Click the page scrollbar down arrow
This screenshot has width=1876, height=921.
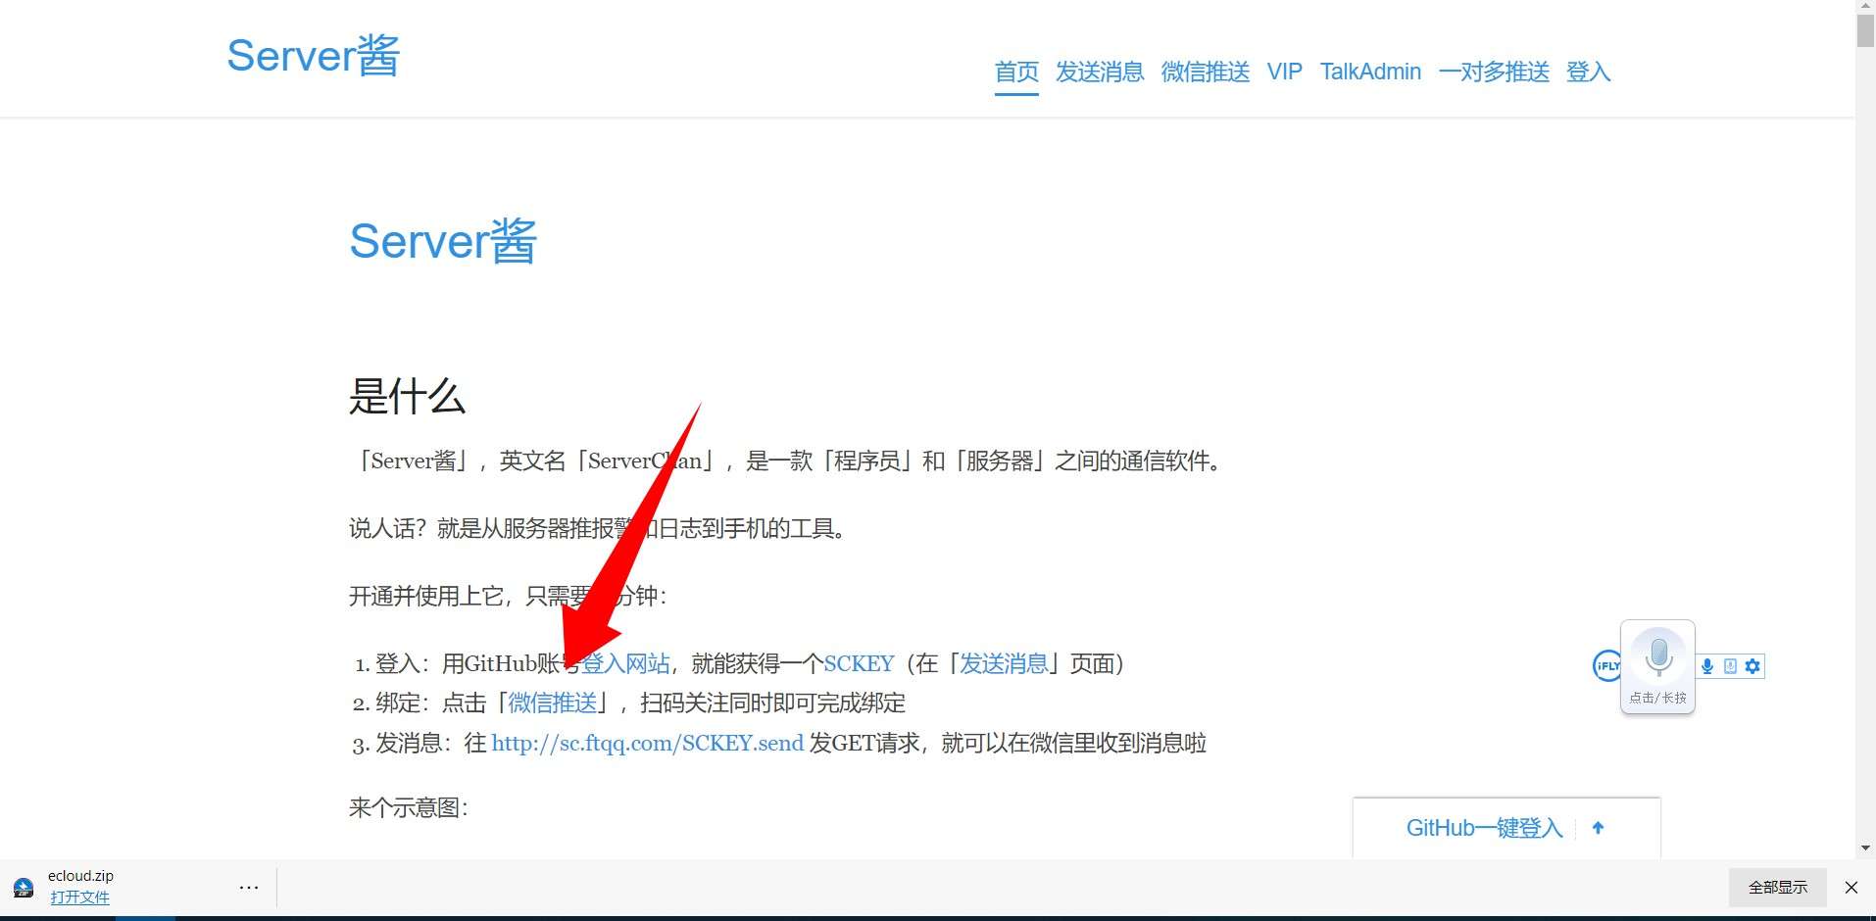tap(1865, 848)
